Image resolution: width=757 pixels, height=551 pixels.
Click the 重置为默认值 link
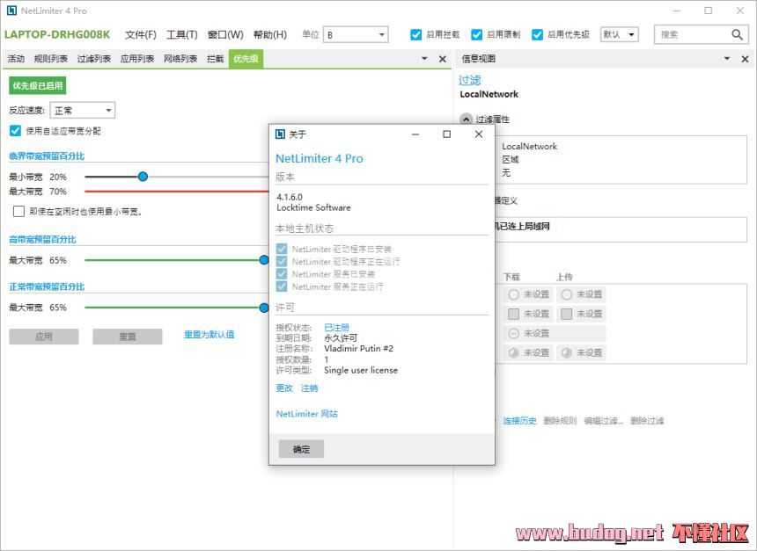pos(209,335)
